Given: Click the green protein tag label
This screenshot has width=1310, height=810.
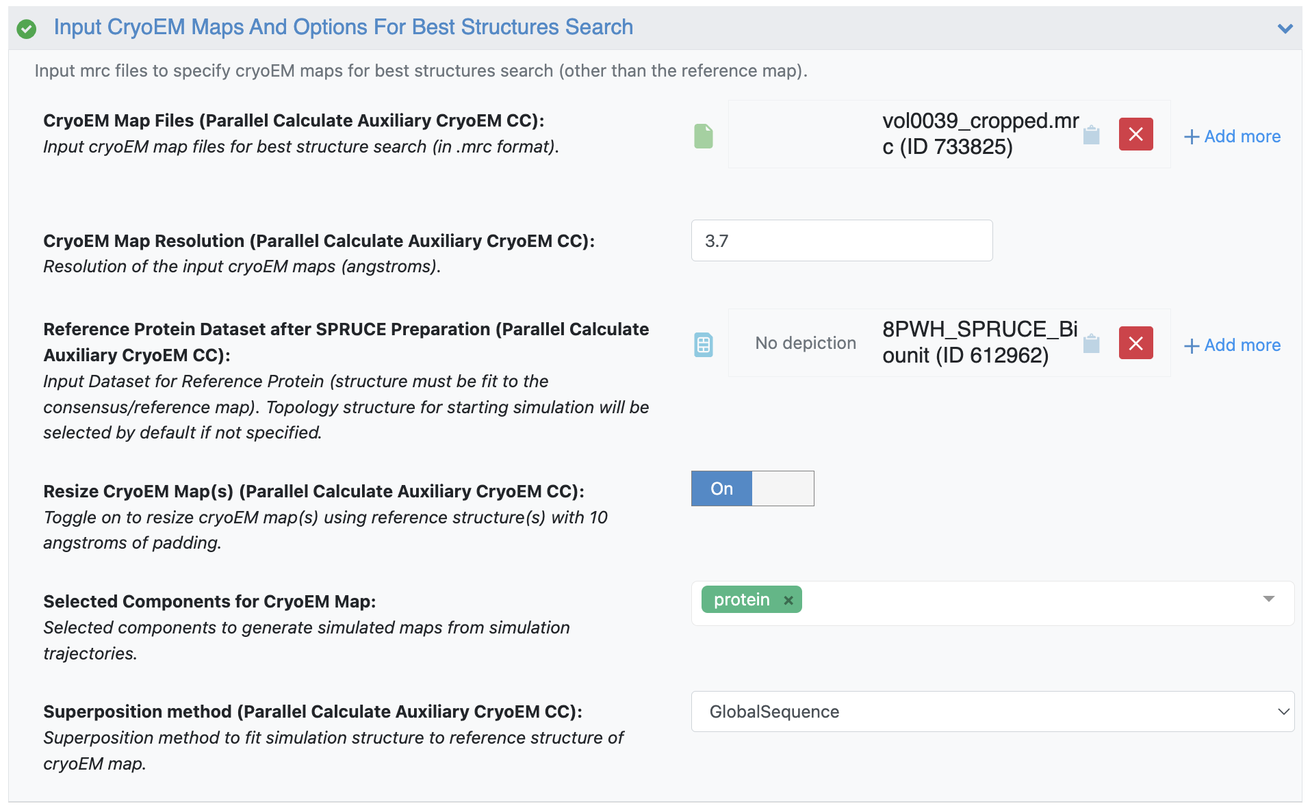Looking at the screenshot, I should (741, 600).
